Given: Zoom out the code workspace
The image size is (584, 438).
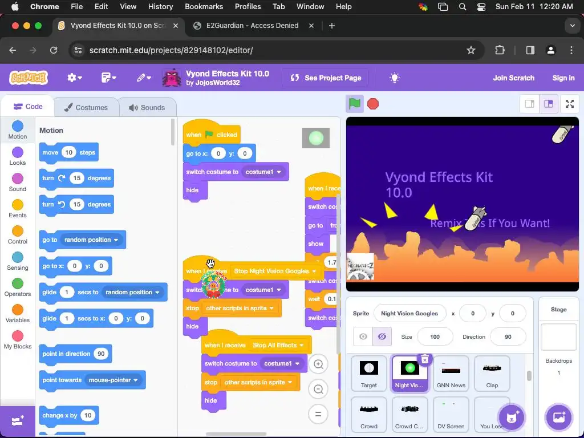Looking at the screenshot, I should (x=318, y=389).
